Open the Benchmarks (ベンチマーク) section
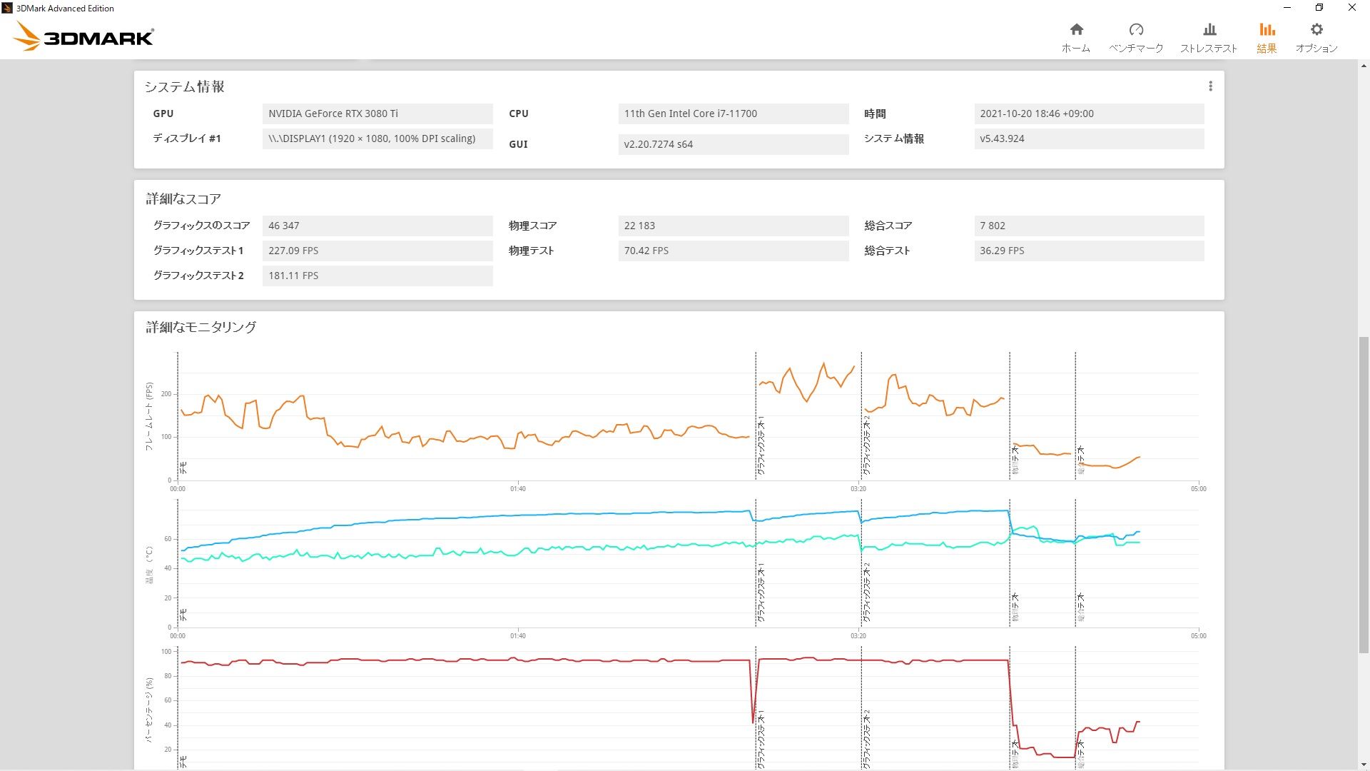The image size is (1370, 771). 1136,37
